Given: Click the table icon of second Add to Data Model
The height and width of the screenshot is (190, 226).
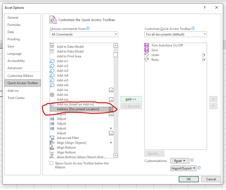Looking at the screenshot, I should (x=52, y=52).
